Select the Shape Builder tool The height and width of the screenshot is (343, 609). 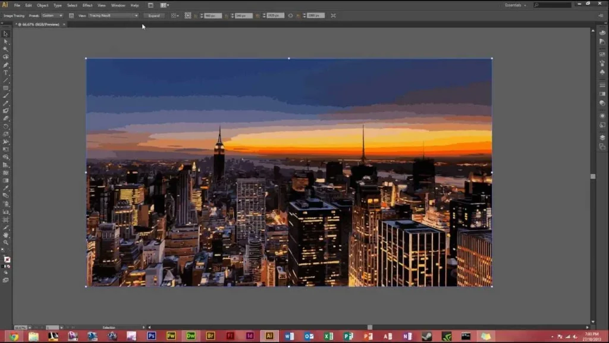pos(5,157)
